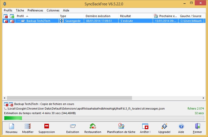Stop the backup with Arrêter ! icon
Viewport: 208px width, 137px height.
point(145,126)
